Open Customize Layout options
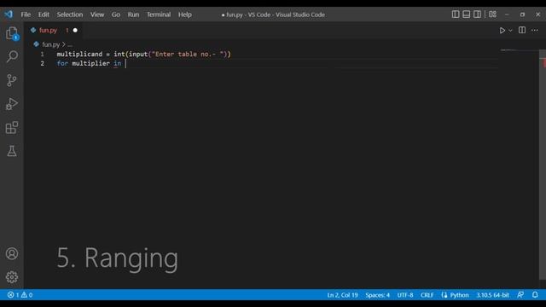 tap(492, 14)
